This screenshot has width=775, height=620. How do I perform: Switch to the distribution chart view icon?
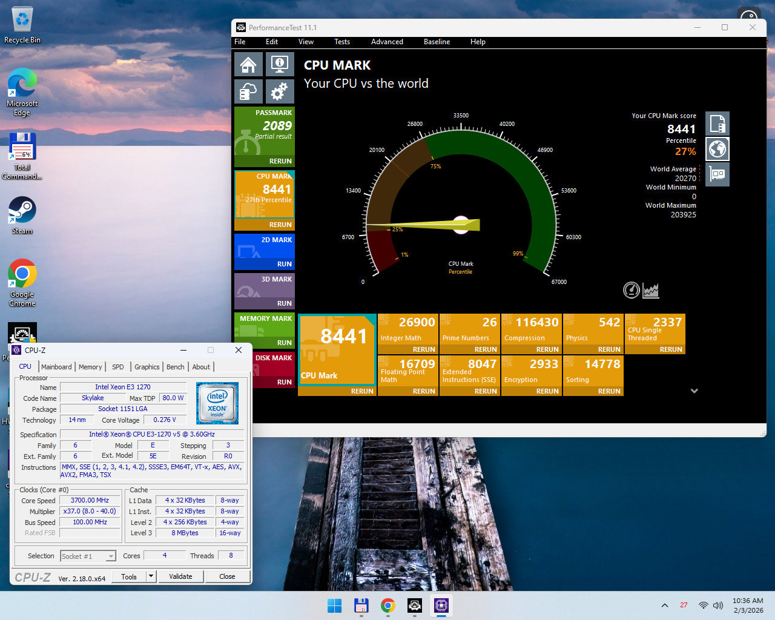651,291
